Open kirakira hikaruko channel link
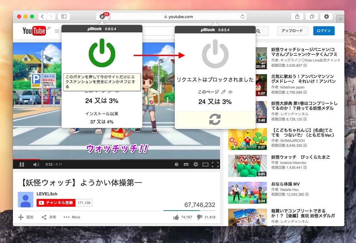The image size is (356, 243). point(293,163)
